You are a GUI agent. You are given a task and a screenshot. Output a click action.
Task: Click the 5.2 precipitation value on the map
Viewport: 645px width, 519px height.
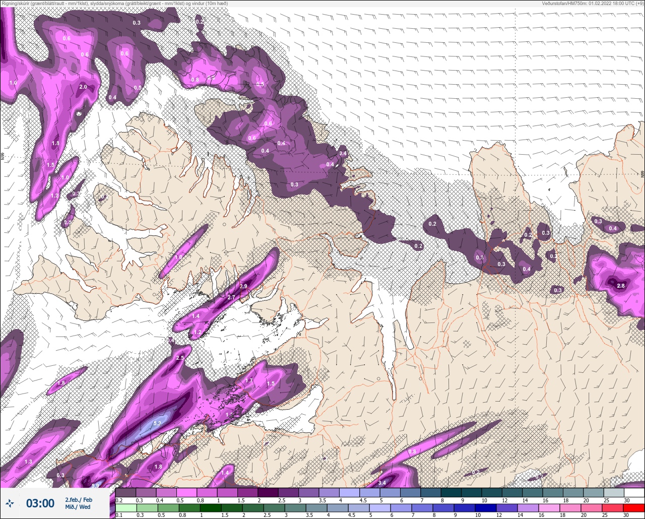pos(157,423)
